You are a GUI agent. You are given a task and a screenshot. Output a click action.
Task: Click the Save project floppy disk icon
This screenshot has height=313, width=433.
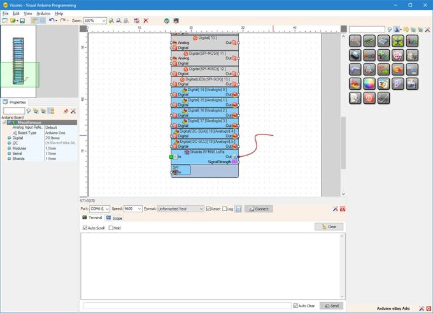coord(22,21)
